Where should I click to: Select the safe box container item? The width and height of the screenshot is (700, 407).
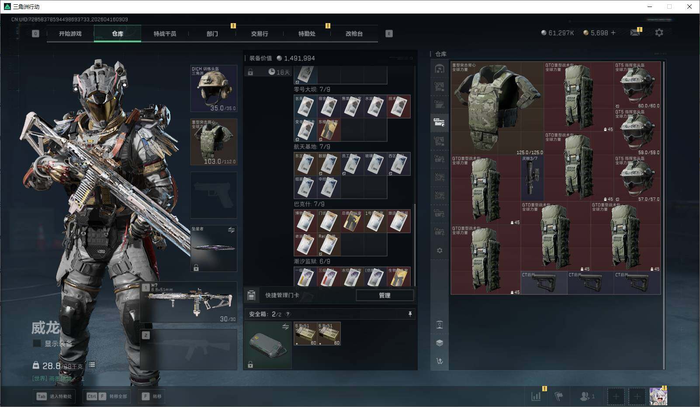(x=268, y=345)
